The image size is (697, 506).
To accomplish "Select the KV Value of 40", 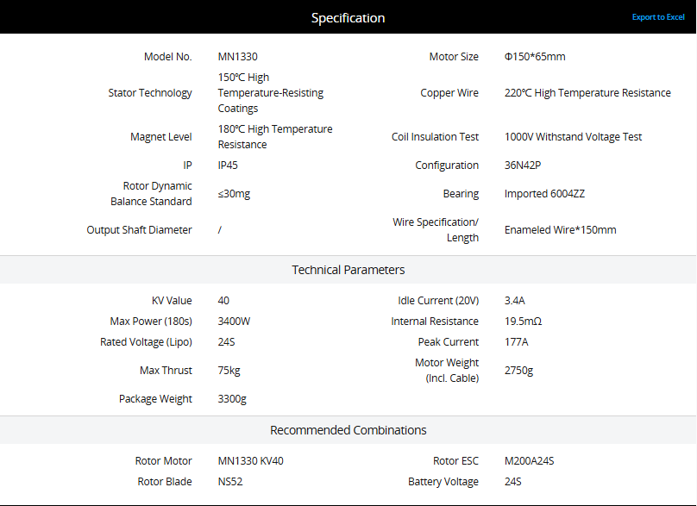I will coord(223,300).
